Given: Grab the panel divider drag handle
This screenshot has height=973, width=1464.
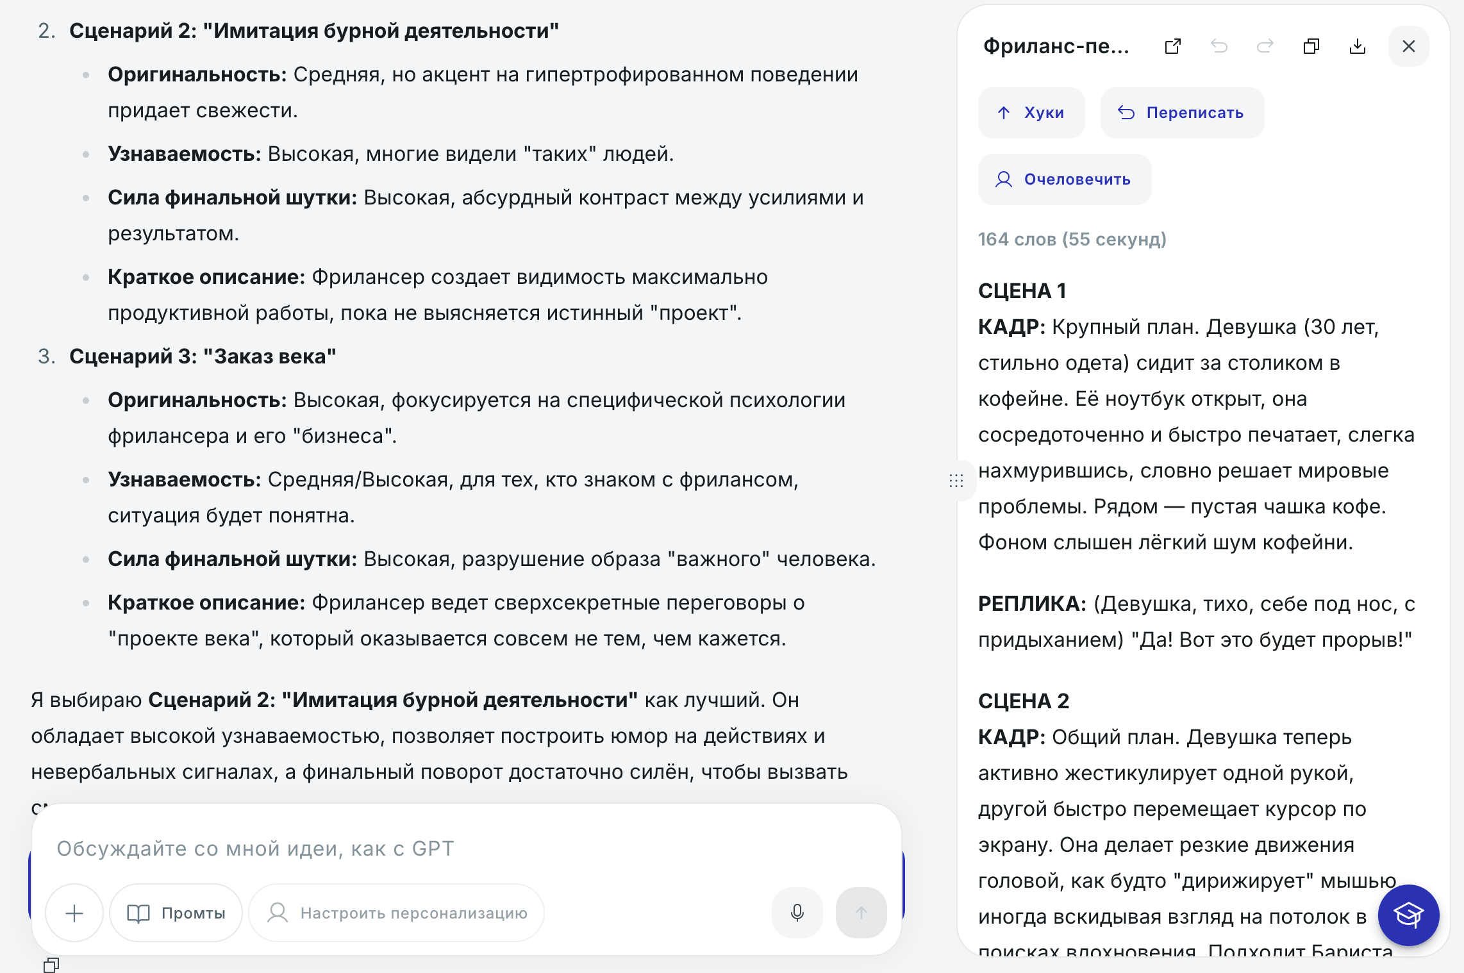Looking at the screenshot, I should tap(956, 480).
